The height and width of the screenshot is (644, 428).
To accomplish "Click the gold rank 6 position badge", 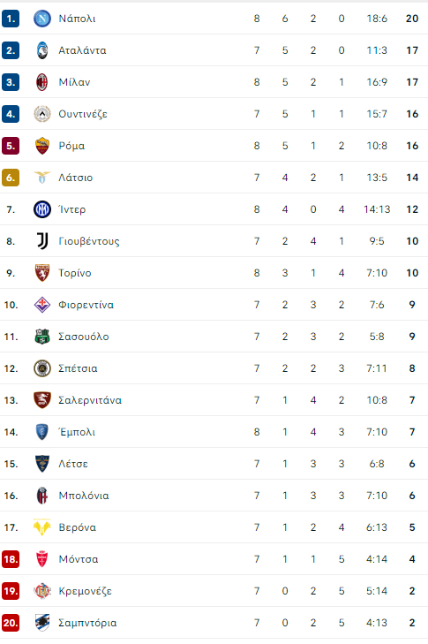I will [x=11, y=178].
